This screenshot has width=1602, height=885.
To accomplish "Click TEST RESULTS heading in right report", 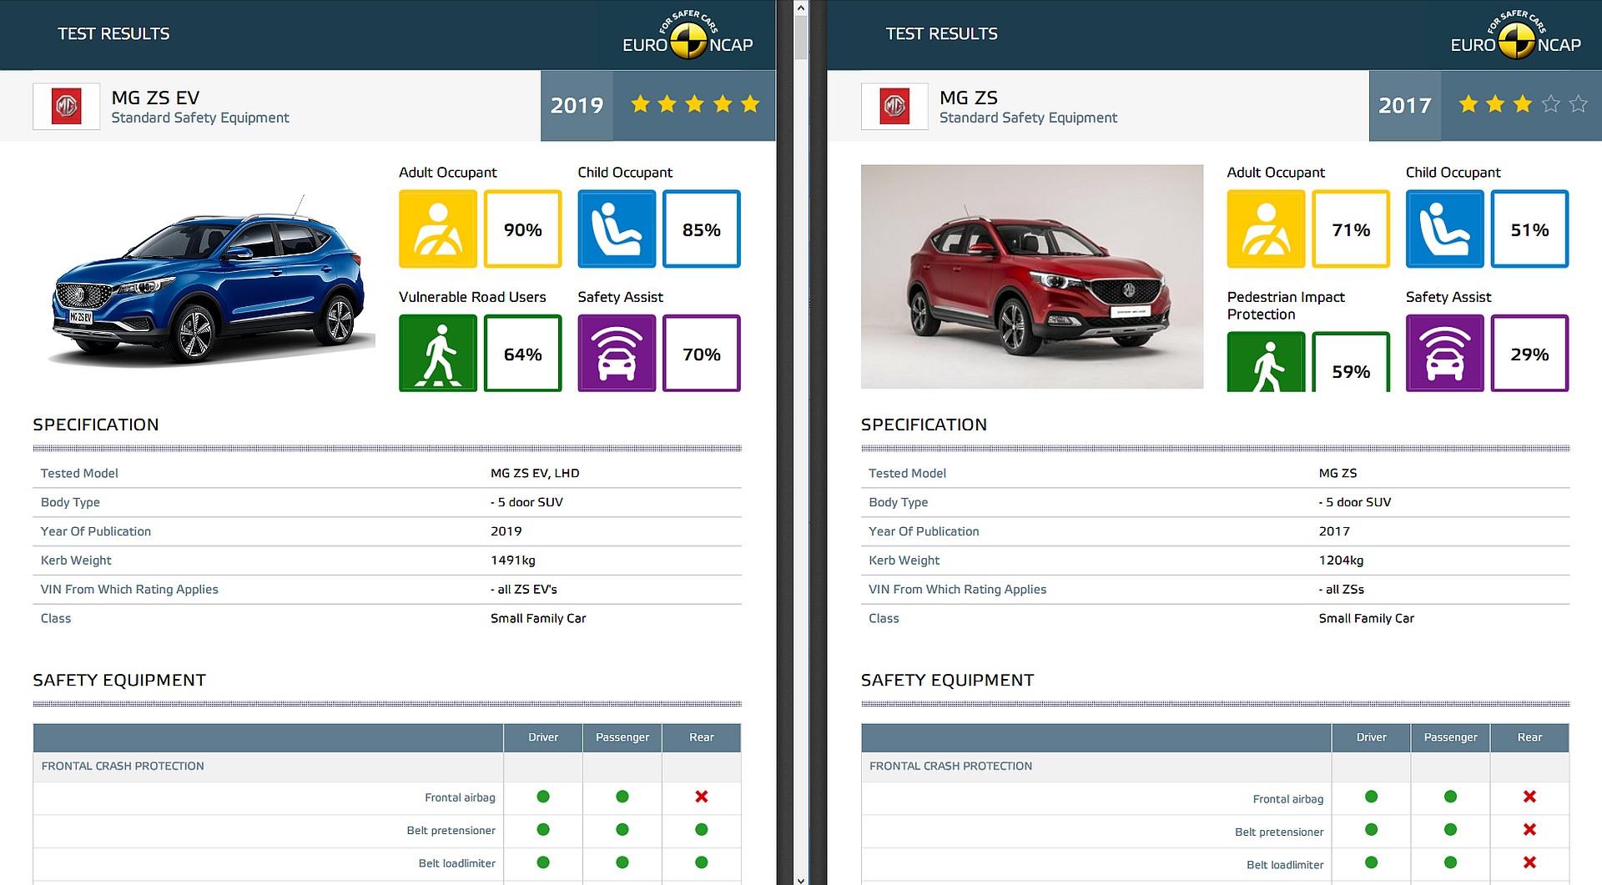I will pyautogui.click(x=941, y=34).
